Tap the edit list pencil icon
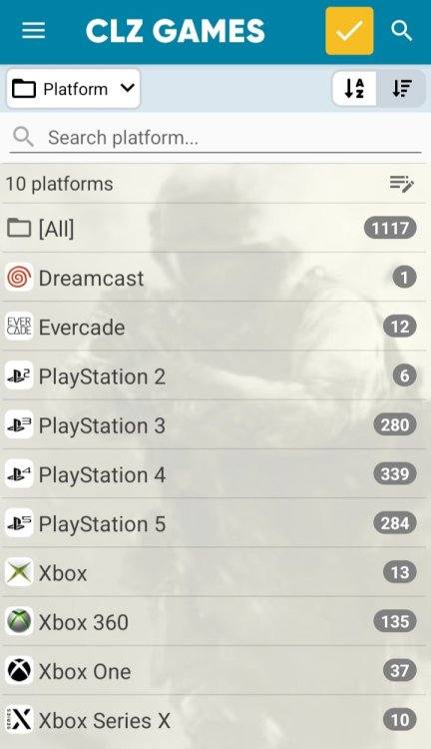This screenshot has height=749, width=431. [x=401, y=184]
